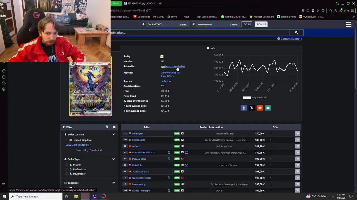Tick the Private seller type checkbox

[67, 165]
